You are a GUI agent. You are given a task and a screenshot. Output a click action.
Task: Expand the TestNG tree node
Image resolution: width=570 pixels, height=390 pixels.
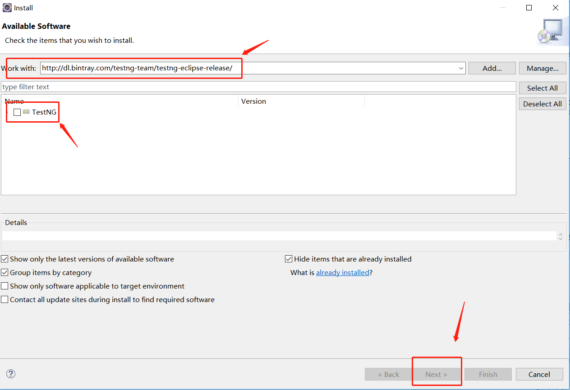click(x=8, y=112)
